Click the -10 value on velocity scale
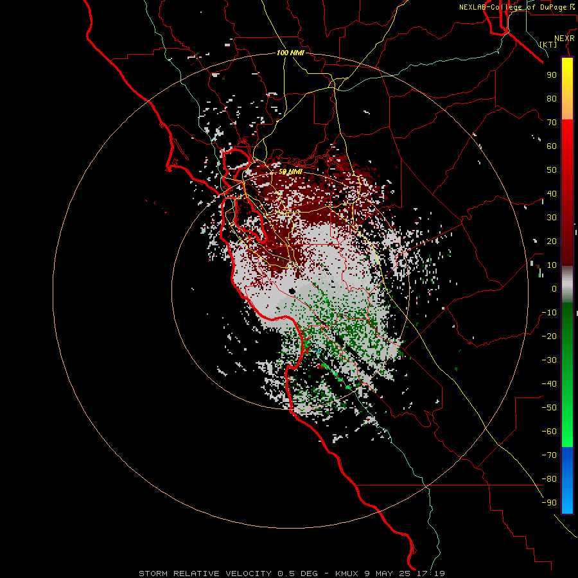This screenshot has height=578, width=578. 549,313
